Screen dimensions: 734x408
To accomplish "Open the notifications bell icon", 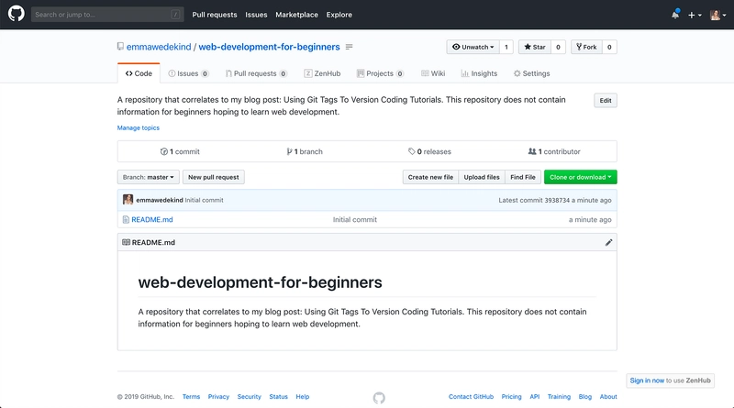I will [675, 15].
